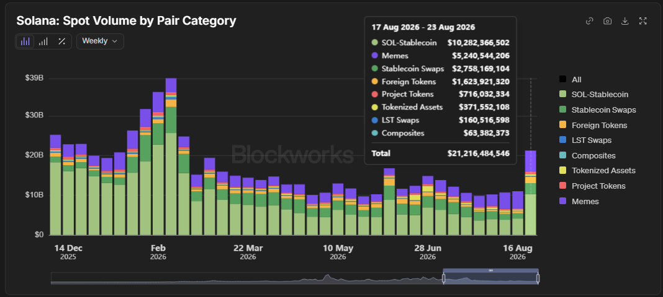This screenshot has width=663, height=297.
Task: Click the 28 Jun 2026 axis label
Action: pyautogui.click(x=428, y=252)
